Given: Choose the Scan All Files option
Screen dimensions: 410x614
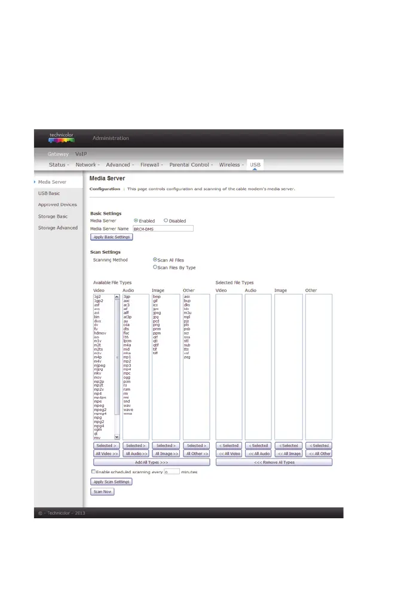Looking at the screenshot, I should point(155,259).
